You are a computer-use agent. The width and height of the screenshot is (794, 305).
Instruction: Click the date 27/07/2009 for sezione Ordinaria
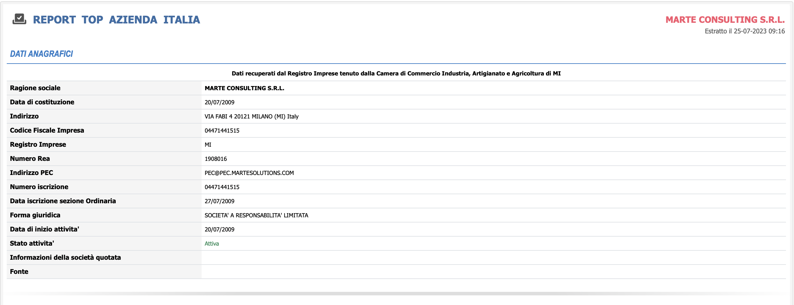(x=220, y=201)
